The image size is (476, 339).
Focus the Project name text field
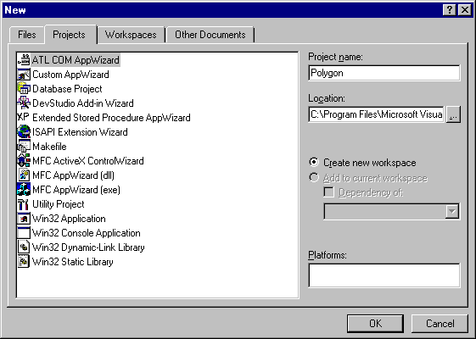click(384, 73)
